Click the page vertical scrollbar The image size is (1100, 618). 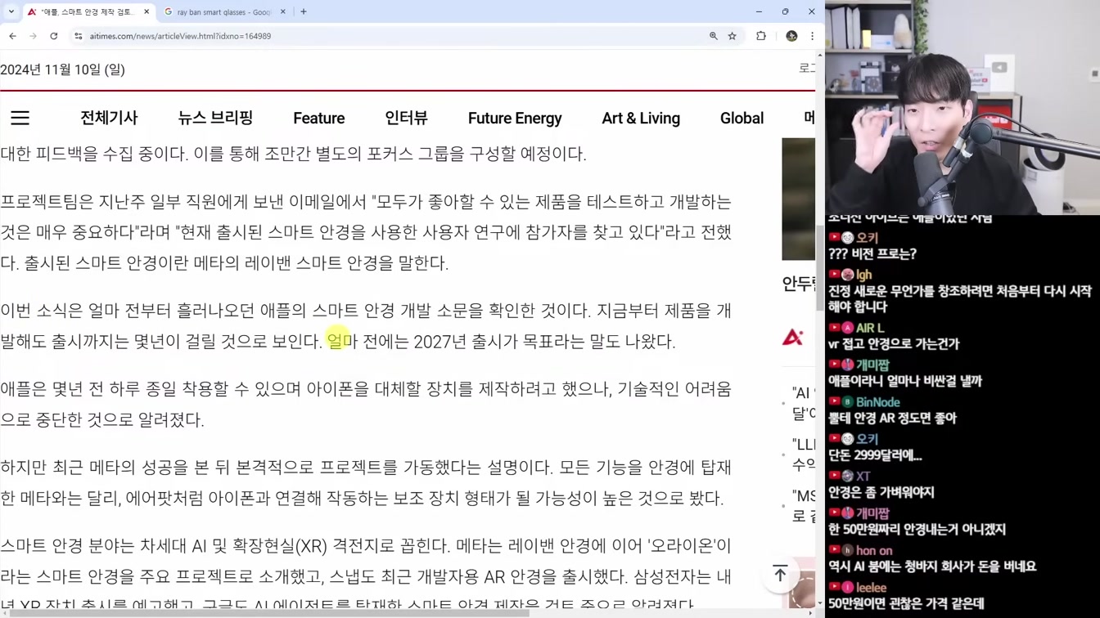coord(819,270)
